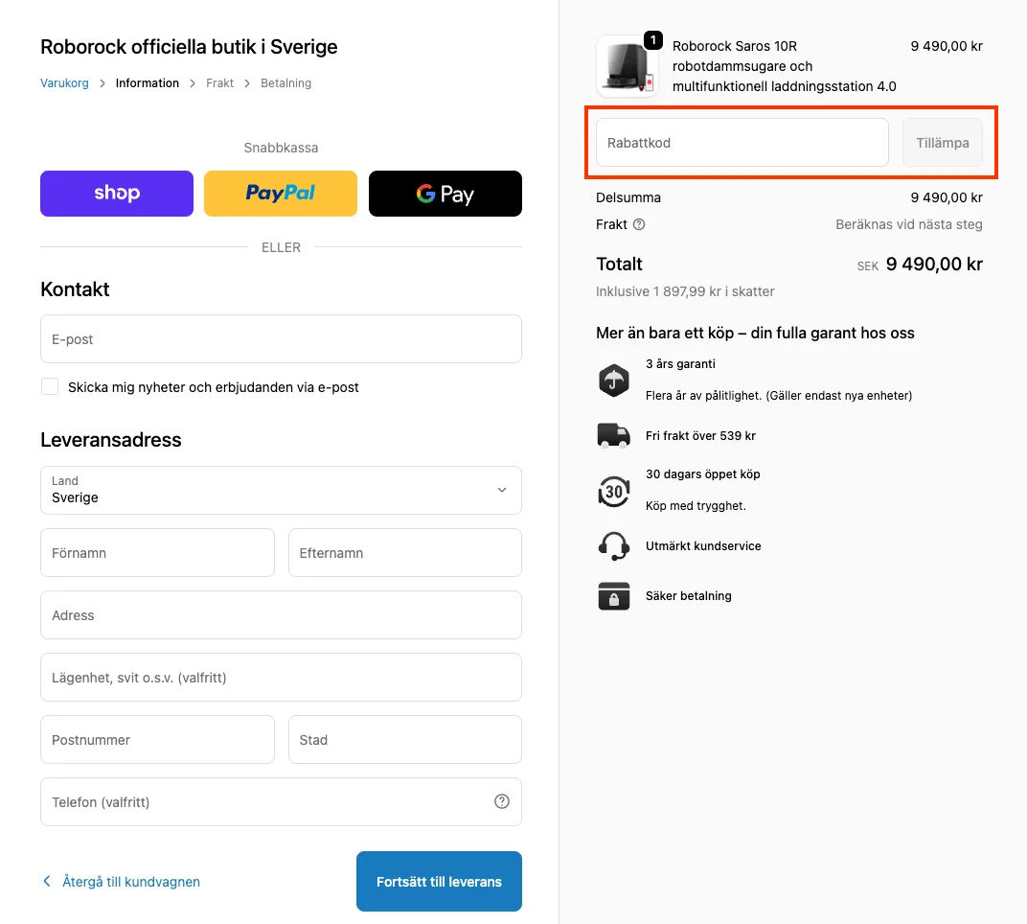Viewport: 1027px width, 924px height.
Task: Click the Roborock Saros 10R product thumbnail
Action: point(627,65)
